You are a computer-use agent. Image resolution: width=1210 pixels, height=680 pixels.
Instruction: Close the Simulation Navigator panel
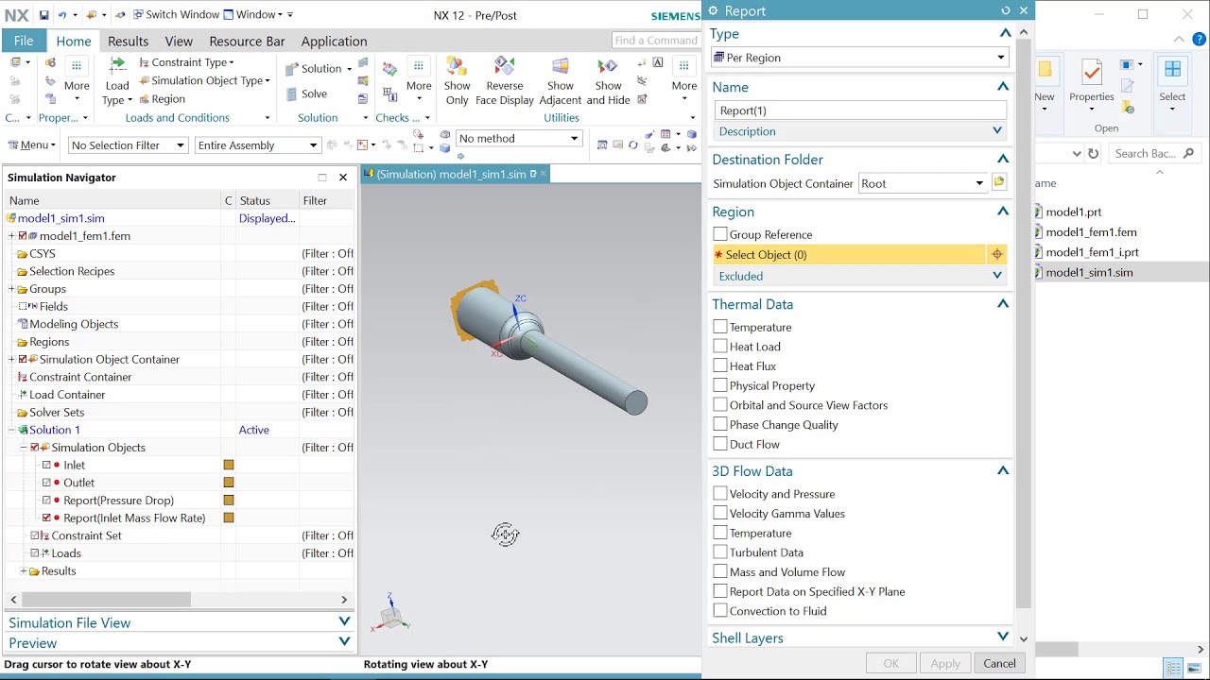coord(343,177)
